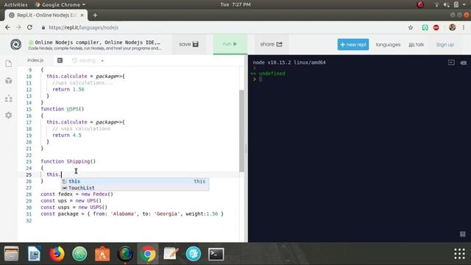471x265 pixels.
Task: Click line with 'return 4.5'
Action: click(67, 135)
